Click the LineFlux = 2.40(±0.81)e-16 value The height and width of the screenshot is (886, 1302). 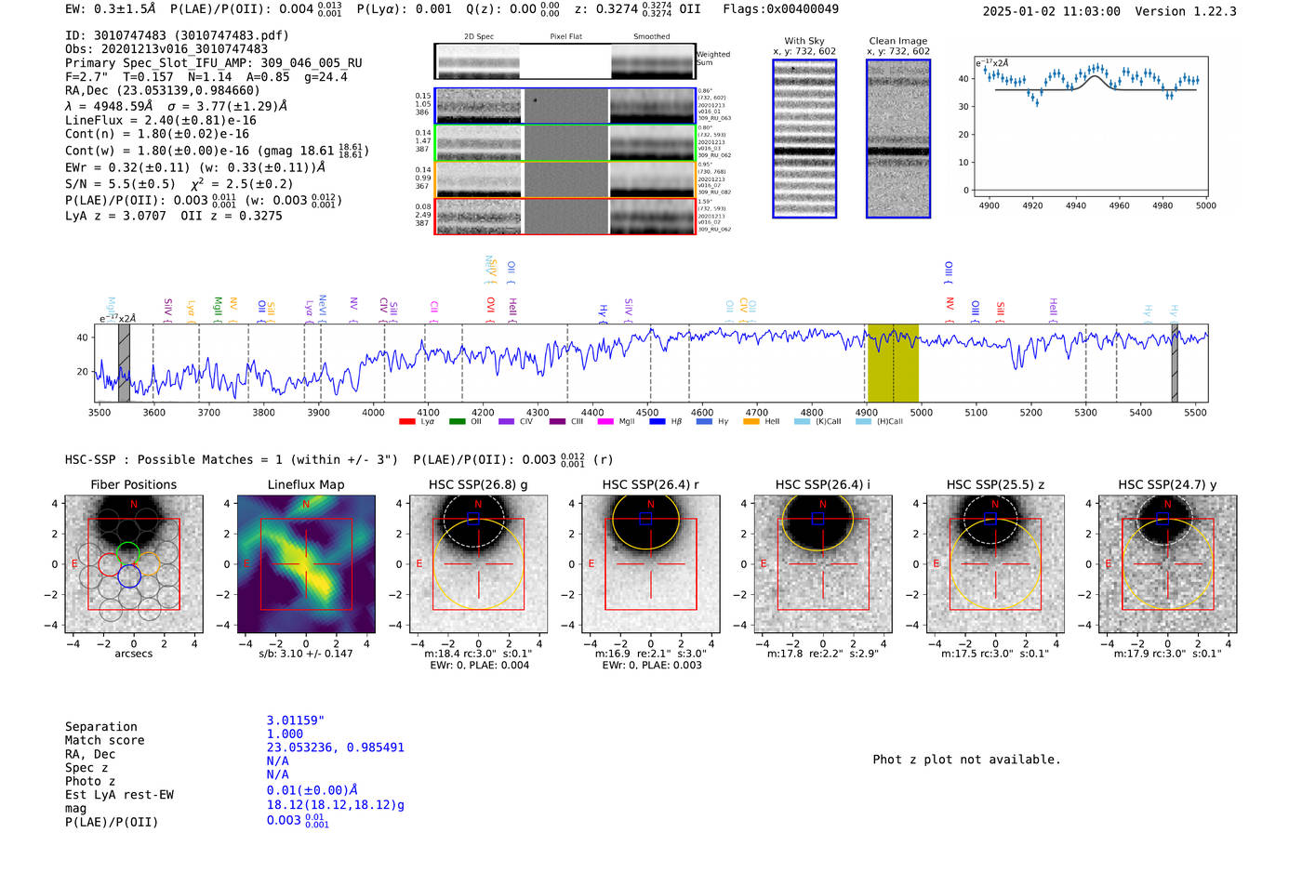coord(160,121)
